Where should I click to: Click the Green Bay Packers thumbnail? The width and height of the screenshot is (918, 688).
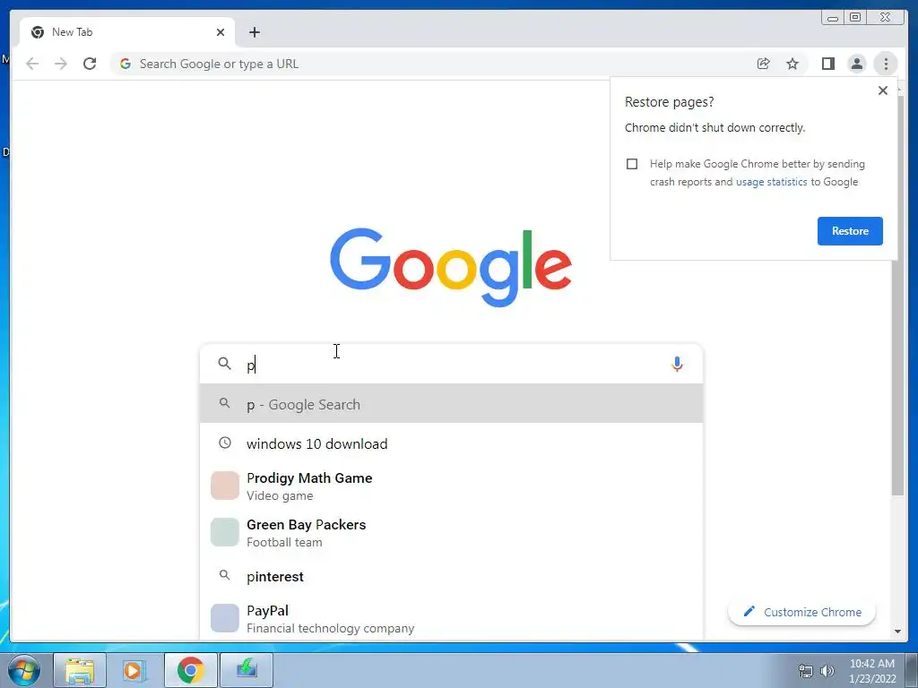[x=225, y=532]
